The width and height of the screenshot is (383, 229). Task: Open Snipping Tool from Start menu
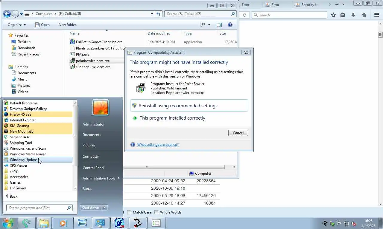click(x=38, y=143)
